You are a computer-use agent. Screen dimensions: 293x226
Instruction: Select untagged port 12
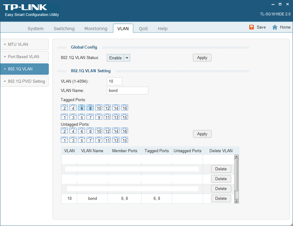coord(107,131)
